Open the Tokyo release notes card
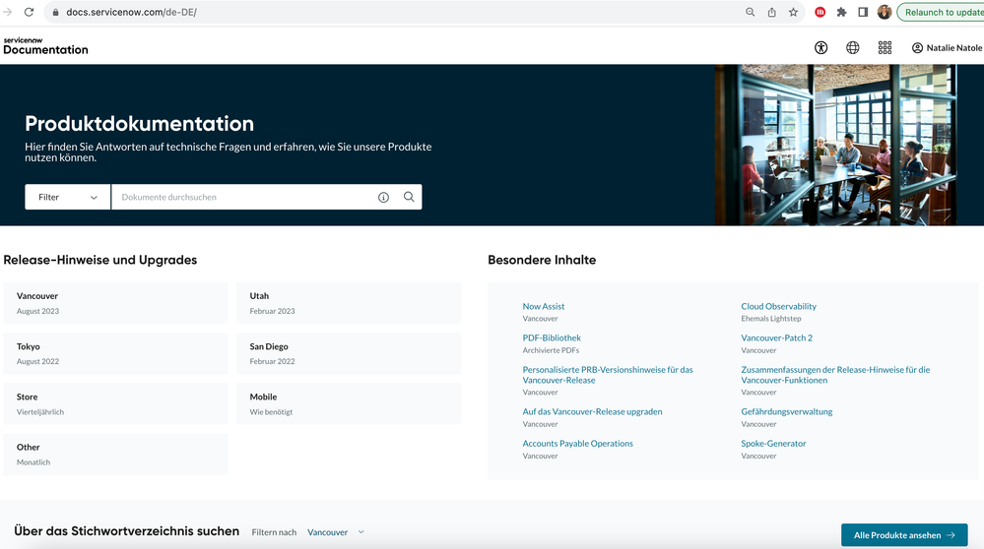The height and width of the screenshot is (549, 984). pos(115,353)
